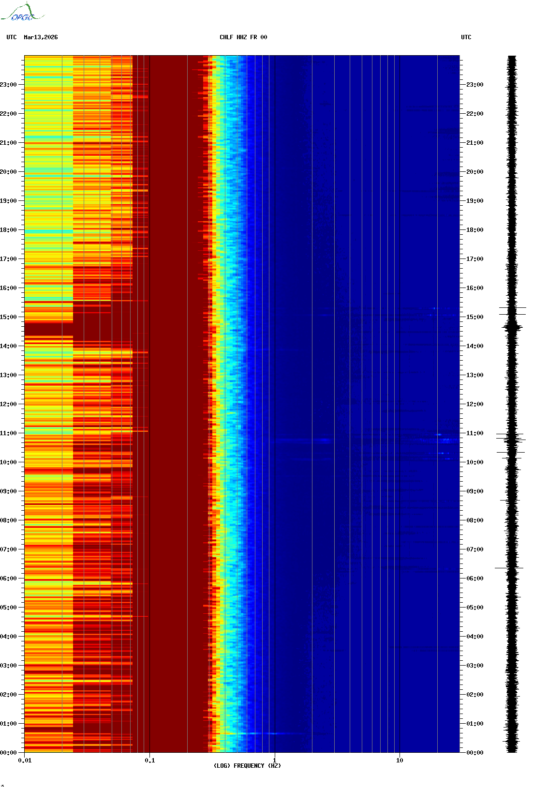Click the 0.01 frequency axis label
This screenshot has width=533, height=791.
(25, 761)
